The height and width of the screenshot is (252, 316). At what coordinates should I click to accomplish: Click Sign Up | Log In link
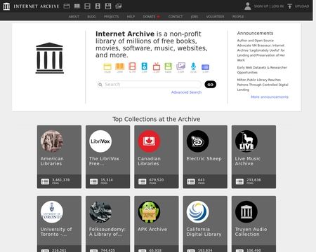point(269,6)
